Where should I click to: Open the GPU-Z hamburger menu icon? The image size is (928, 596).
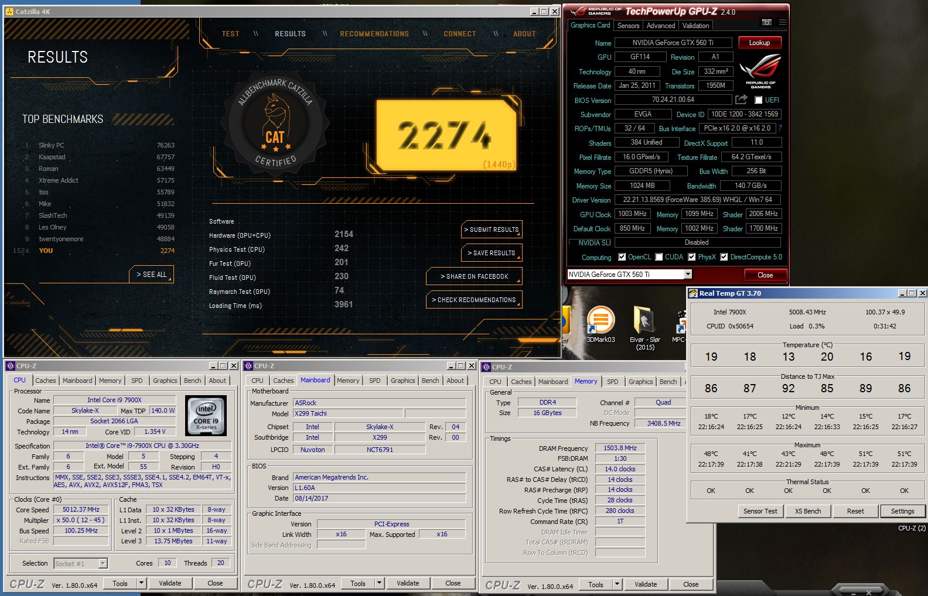pyautogui.click(x=783, y=22)
